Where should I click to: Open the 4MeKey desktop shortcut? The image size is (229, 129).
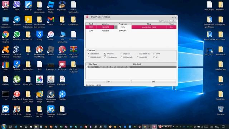point(28,6)
